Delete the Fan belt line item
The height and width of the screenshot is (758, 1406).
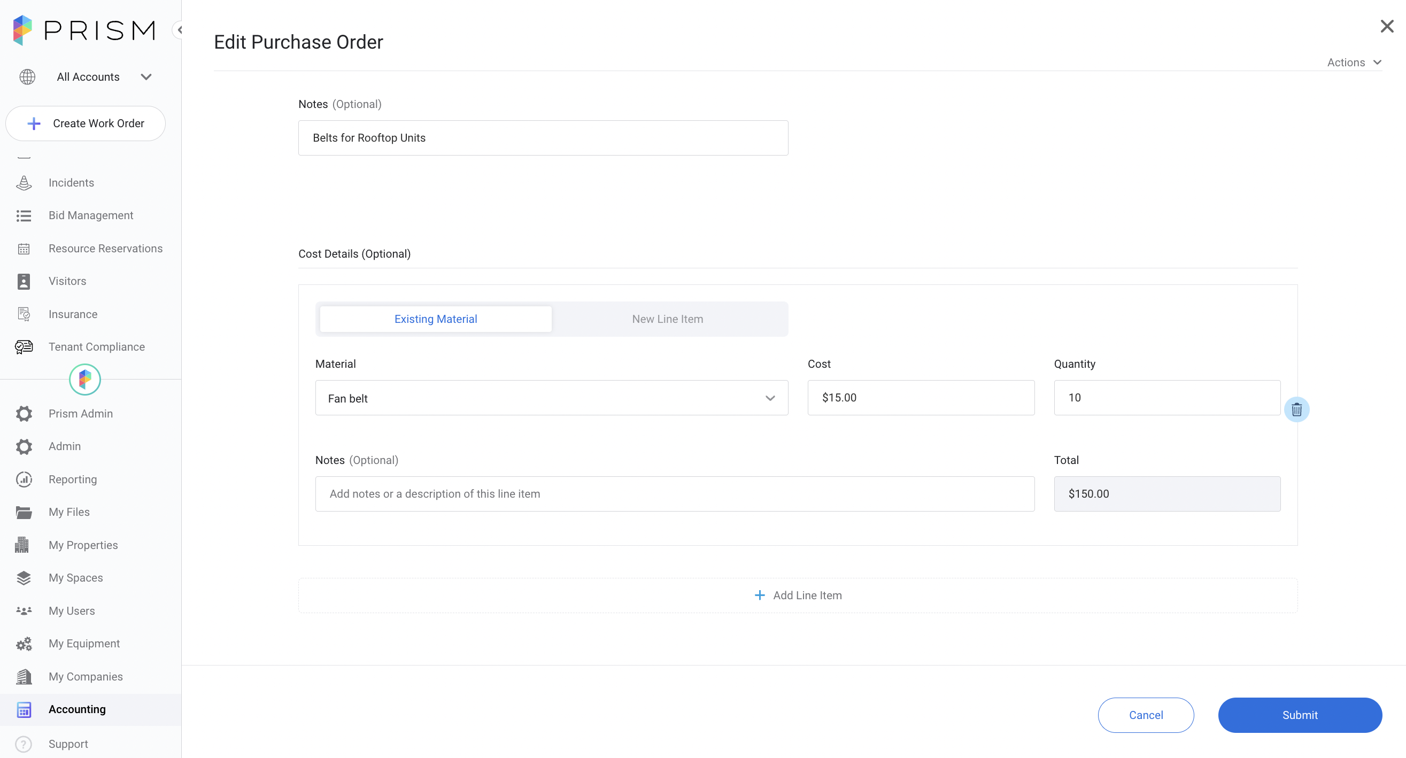tap(1296, 409)
